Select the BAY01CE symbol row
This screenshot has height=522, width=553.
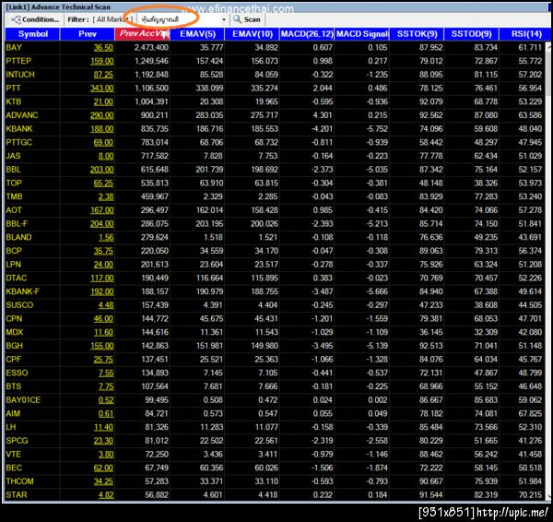275,400
